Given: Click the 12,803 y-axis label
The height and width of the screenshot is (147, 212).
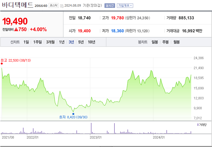Looking at the screenshot, I should 199,98.
